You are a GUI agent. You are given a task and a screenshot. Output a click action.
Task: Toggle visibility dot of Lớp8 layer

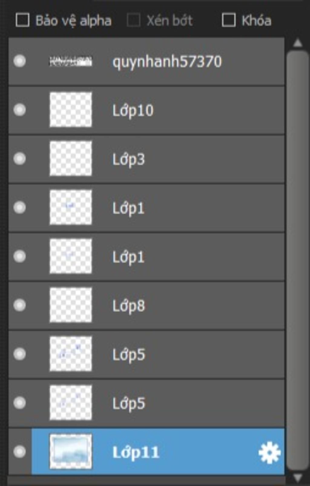coord(20,305)
